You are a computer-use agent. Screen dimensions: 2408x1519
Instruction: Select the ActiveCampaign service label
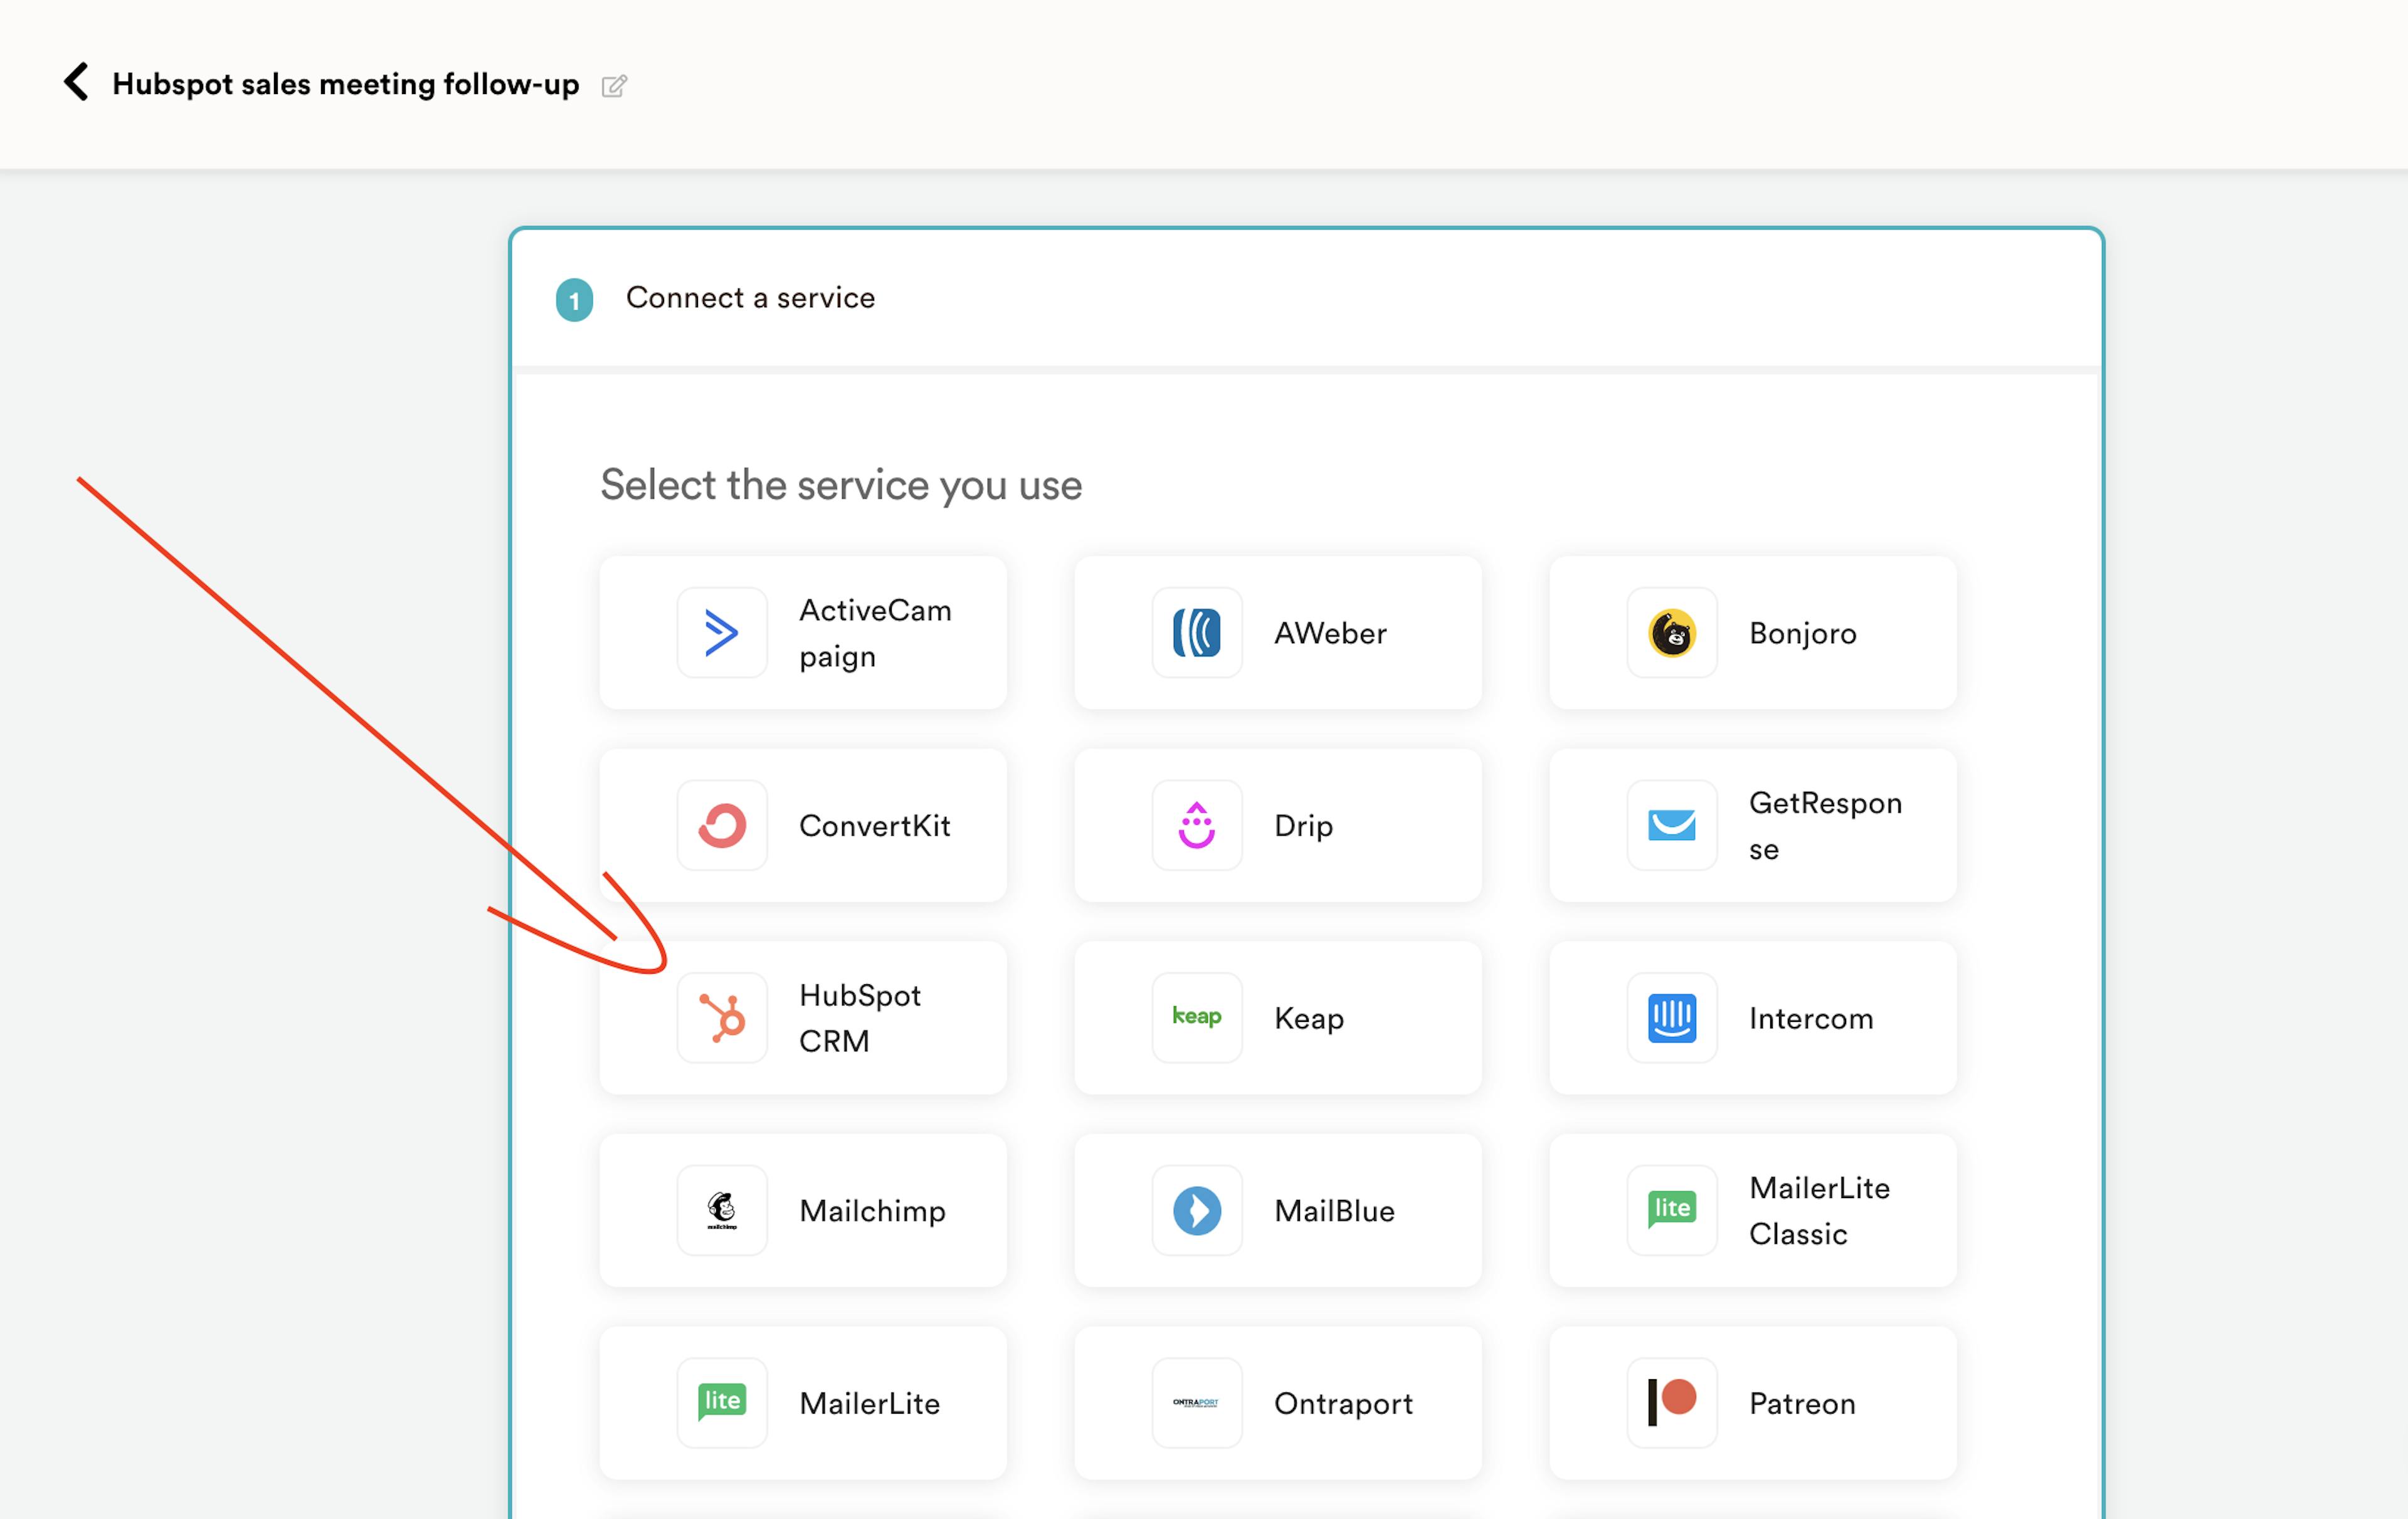875,633
